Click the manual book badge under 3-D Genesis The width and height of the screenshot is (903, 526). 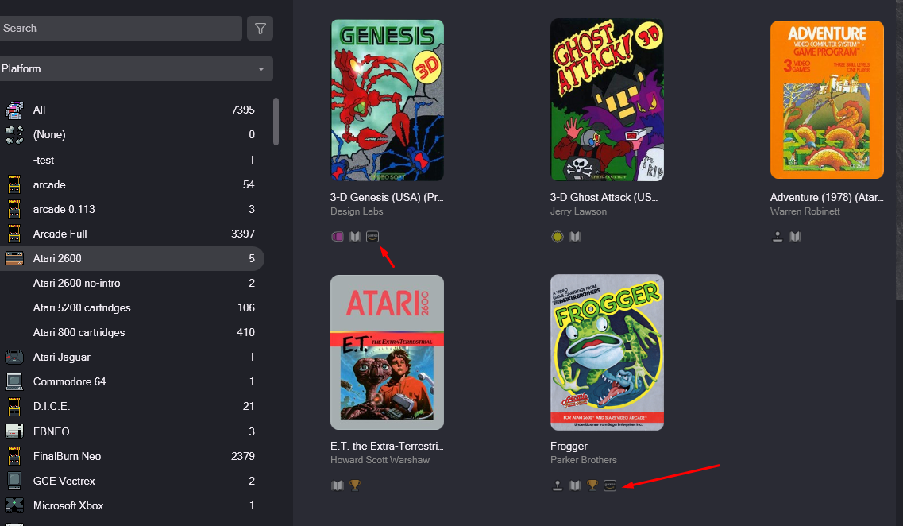(355, 236)
